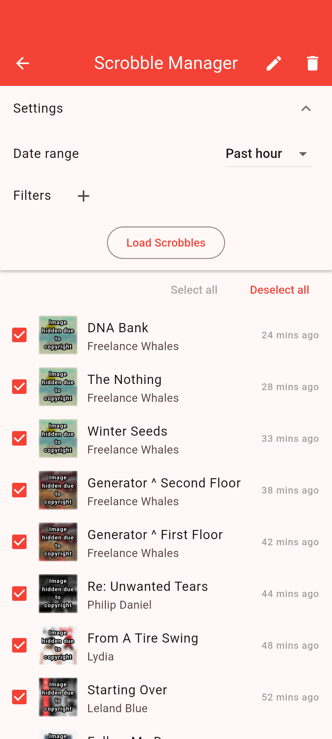Image resolution: width=332 pixels, height=739 pixels.
Task: Tap the pencil edit icon
Action: coord(274,63)
